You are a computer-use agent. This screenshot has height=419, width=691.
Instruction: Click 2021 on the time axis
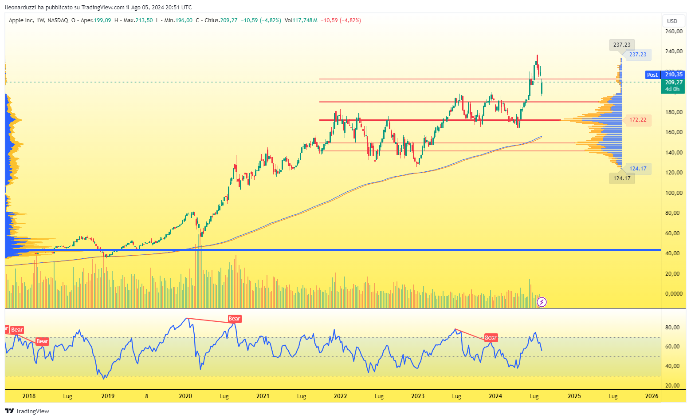click(x=263, y=396)
